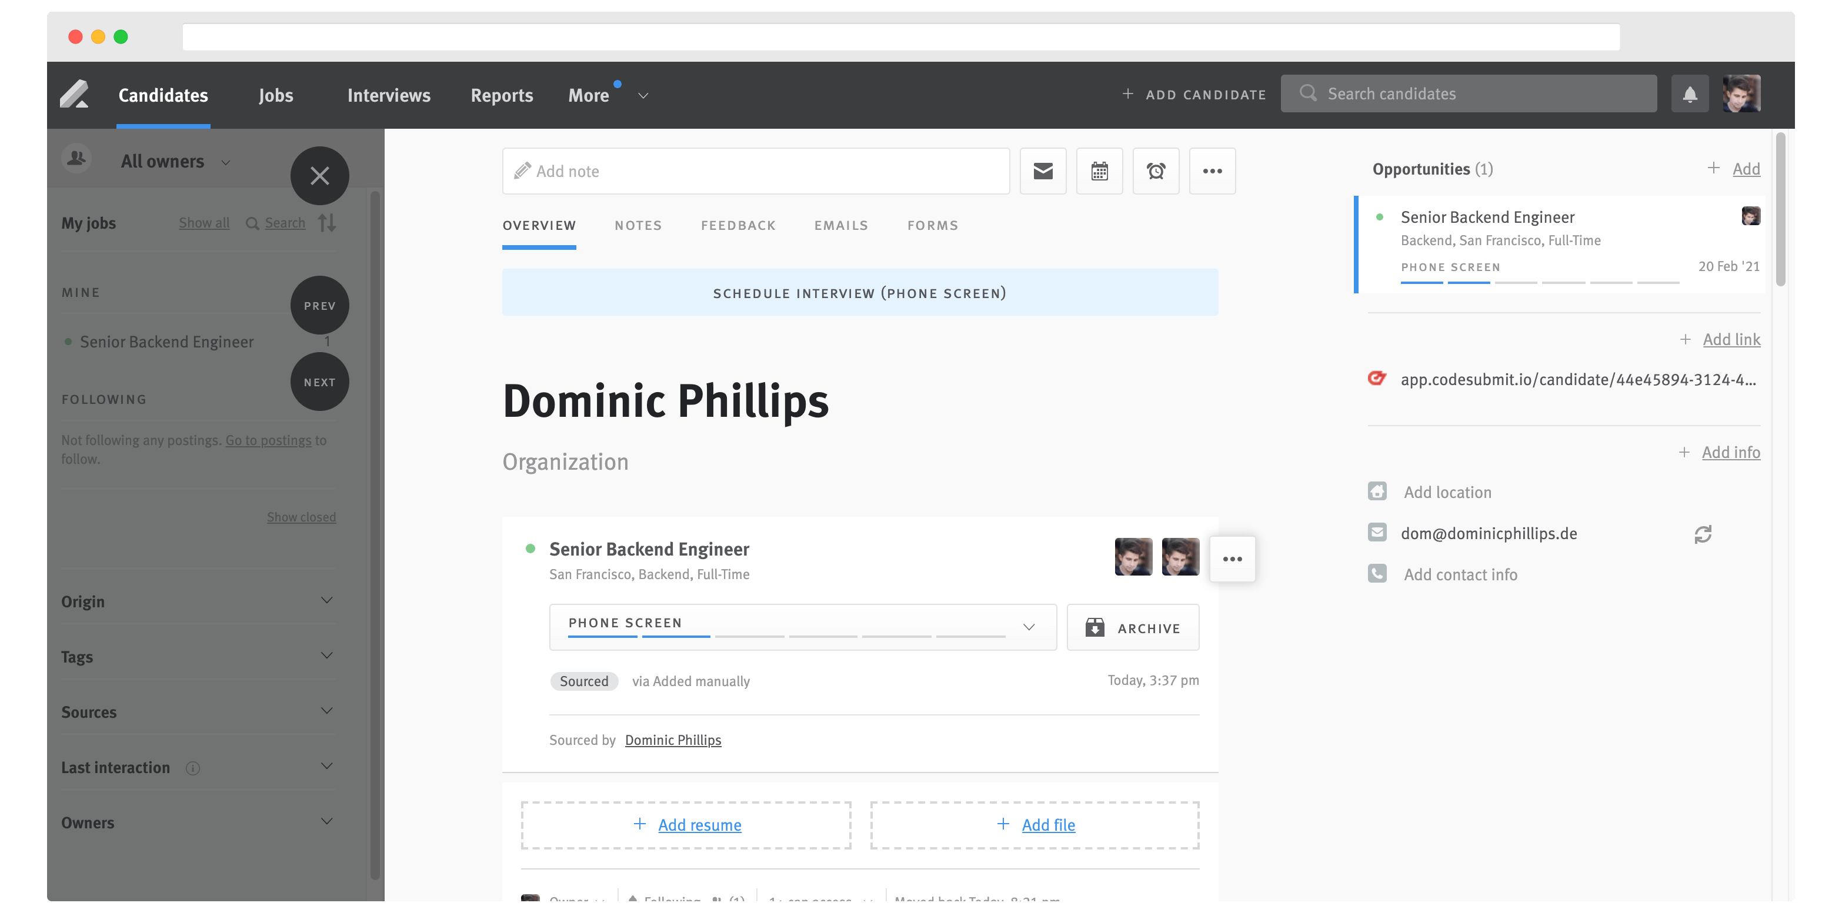Click the alarm clock snooze icon
1842x913 pixels.
[x=1156, y=171]
